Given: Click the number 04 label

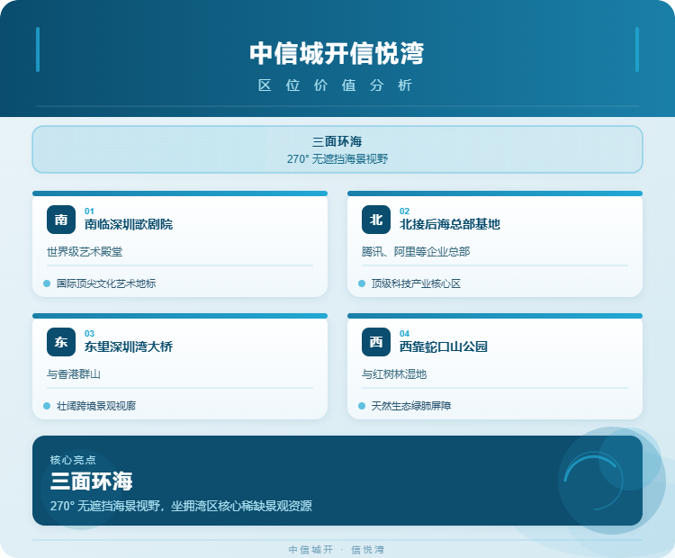Looking at the screenshot, I should click(x=404, y=333).
